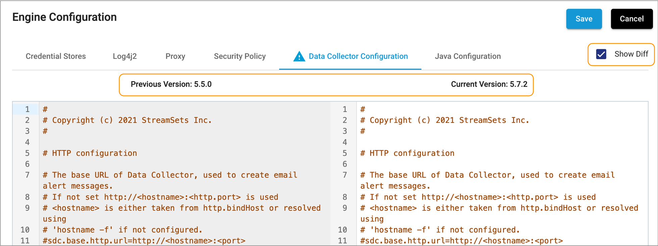Click the 'If not set http://<hostname>' line in the left pane
658x246 pixels.
click(x=160, y=197)
